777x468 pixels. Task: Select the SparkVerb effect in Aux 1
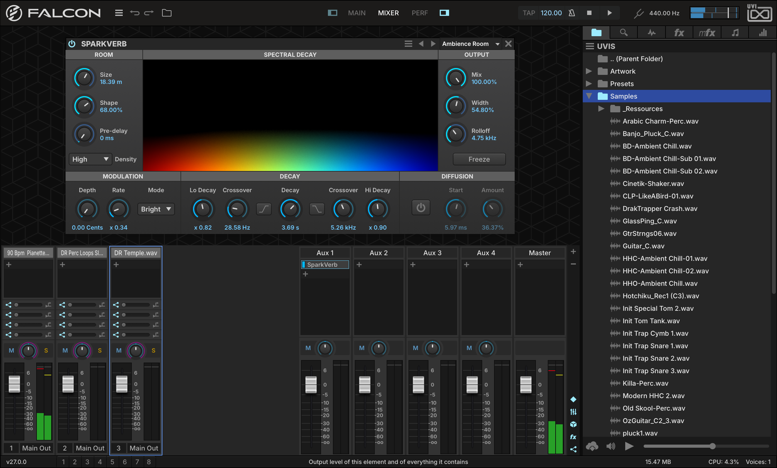point(325,265)
